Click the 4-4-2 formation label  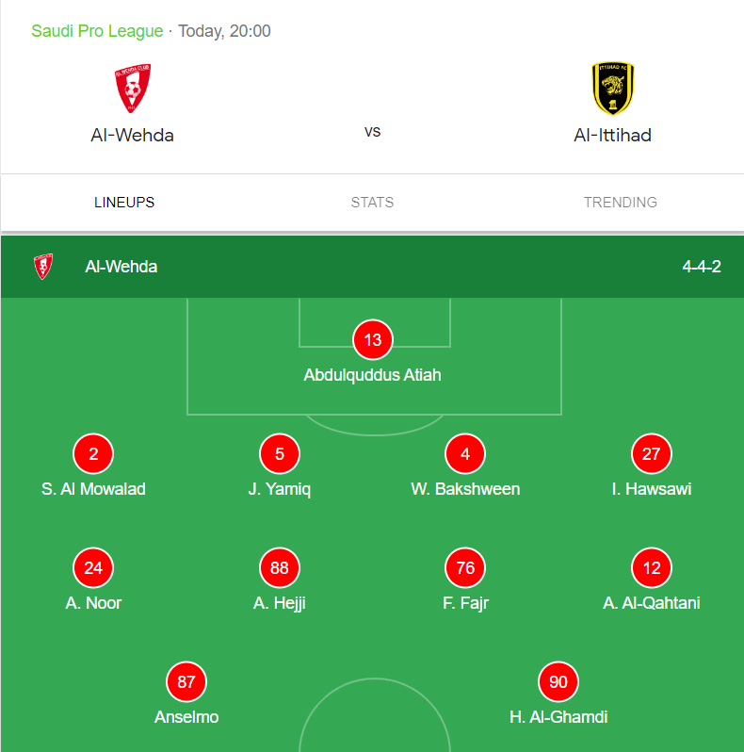pos(702,267)
